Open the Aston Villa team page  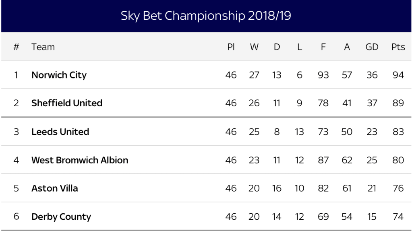coord(55,188)
